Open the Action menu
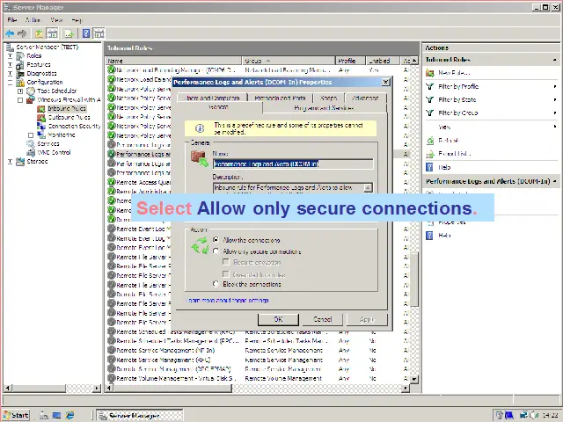The height and width of the screenshot is (422, 563). [33, 19]
